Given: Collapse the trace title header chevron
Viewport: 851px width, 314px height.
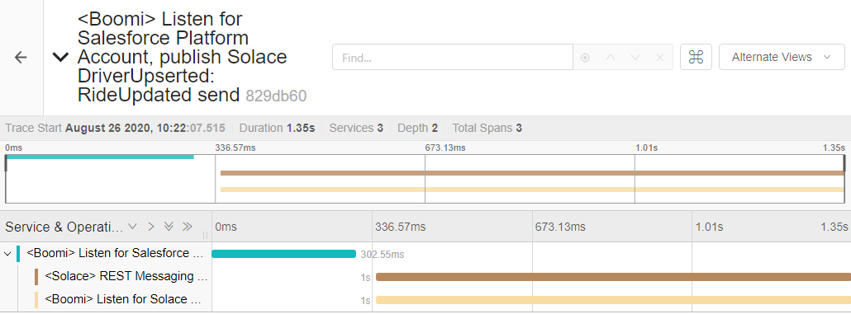Looking at the screenshot, I should [x=60, y=57].
